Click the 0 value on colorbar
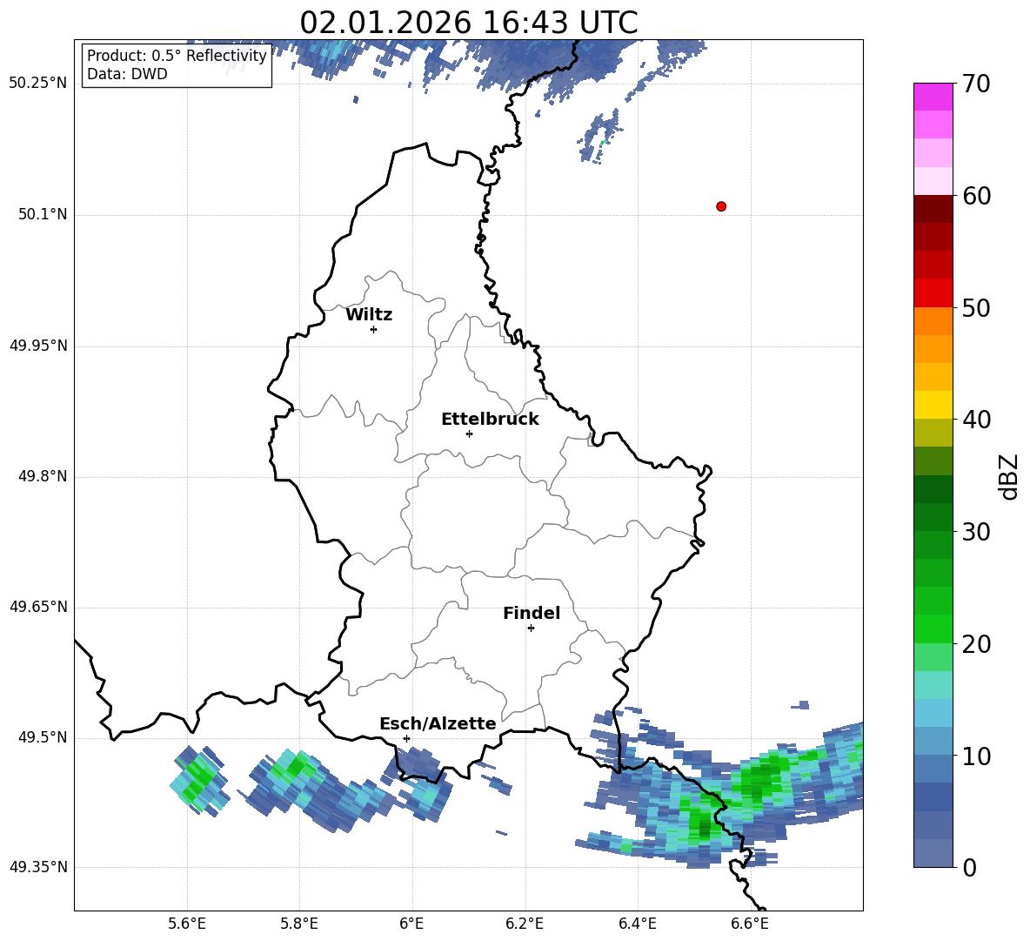 pos(969,868)
